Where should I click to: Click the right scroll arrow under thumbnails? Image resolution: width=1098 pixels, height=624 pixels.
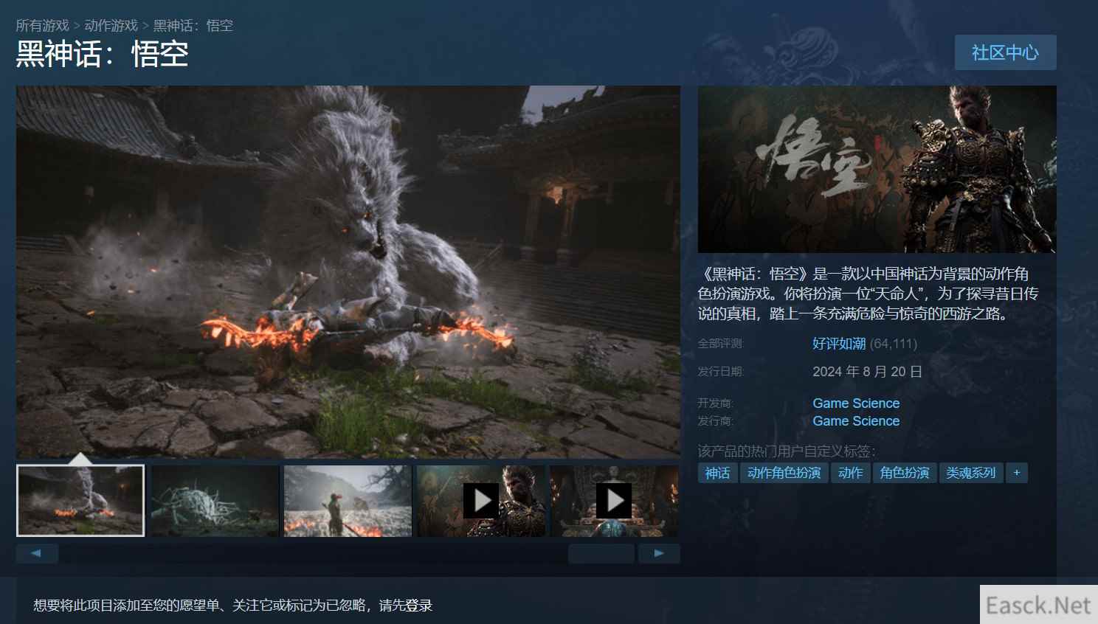point(658,553)
